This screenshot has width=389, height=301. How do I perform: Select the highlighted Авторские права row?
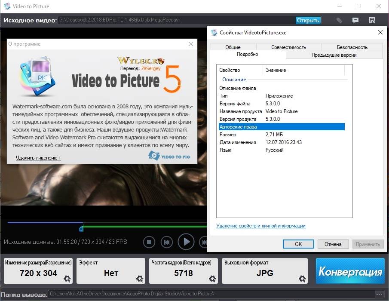coord(282,127)
